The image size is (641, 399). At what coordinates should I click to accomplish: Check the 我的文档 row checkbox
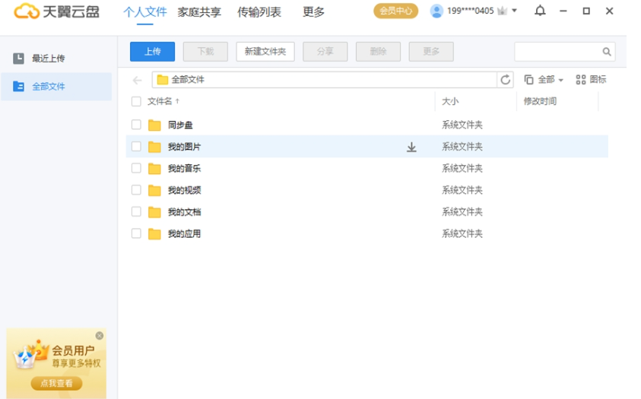pyautogui.click(x=136, y=211)
